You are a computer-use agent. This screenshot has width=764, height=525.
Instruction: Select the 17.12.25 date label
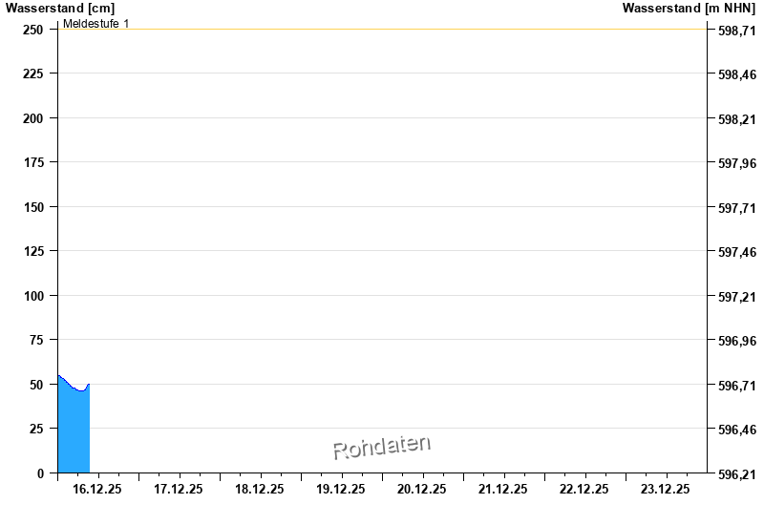[x=179, y=489]
